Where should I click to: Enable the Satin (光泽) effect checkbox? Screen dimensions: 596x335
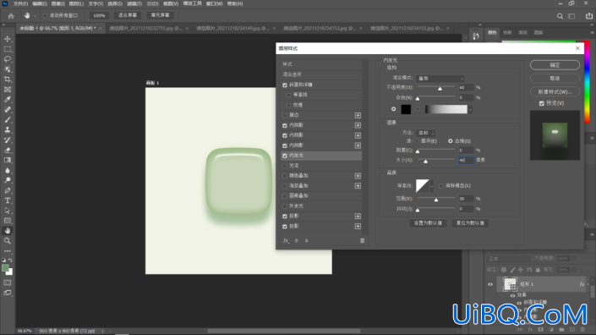285,166
